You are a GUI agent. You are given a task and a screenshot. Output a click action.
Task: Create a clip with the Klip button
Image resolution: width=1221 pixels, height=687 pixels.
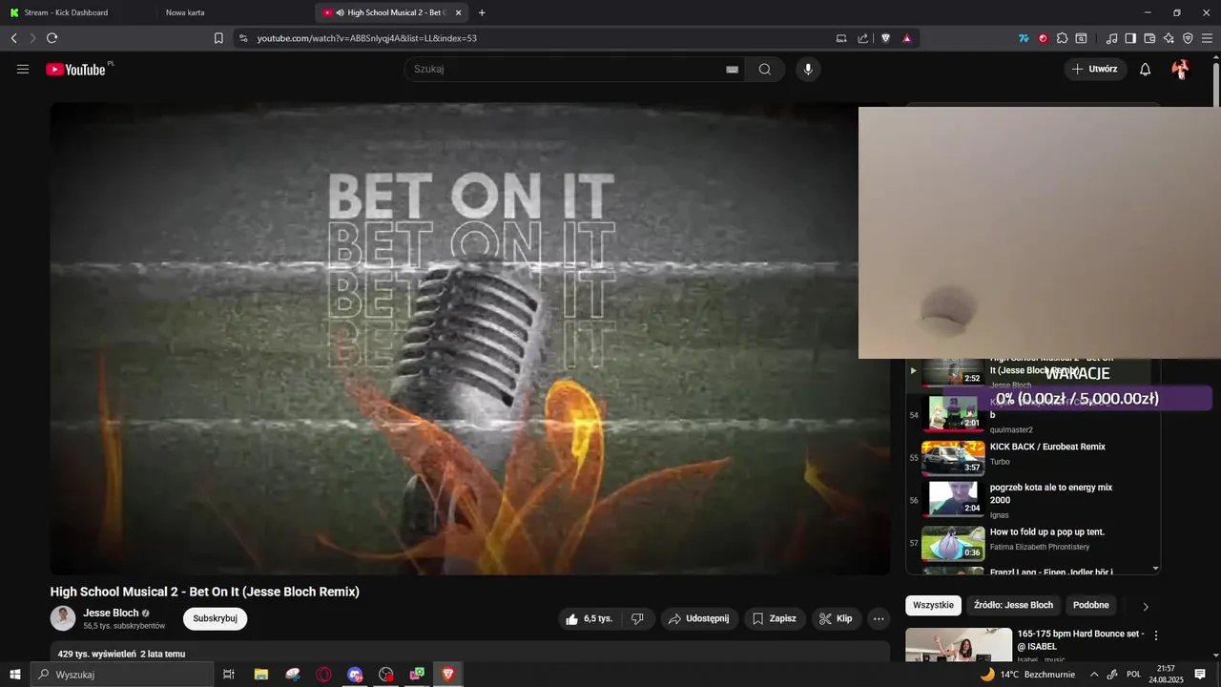[837, 618]
